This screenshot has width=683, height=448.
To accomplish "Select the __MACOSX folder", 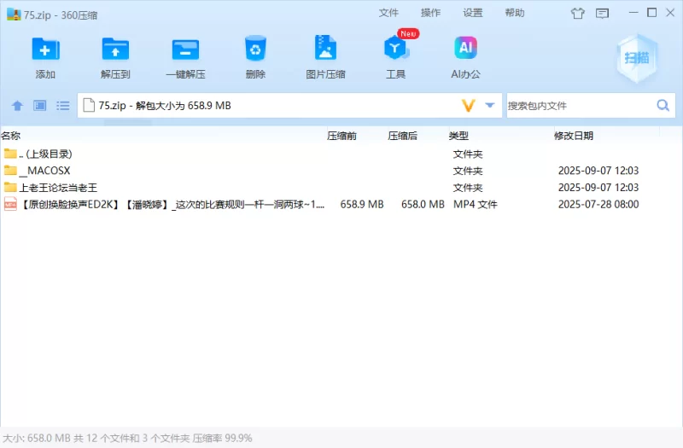I will pyautogui.click(x=341, y=170).
